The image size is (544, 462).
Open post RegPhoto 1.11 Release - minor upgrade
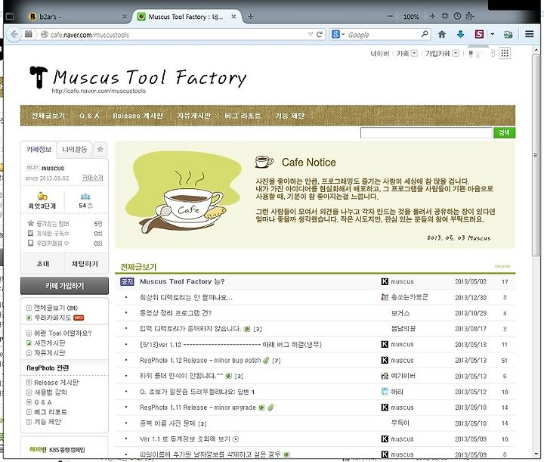(197, 408)
